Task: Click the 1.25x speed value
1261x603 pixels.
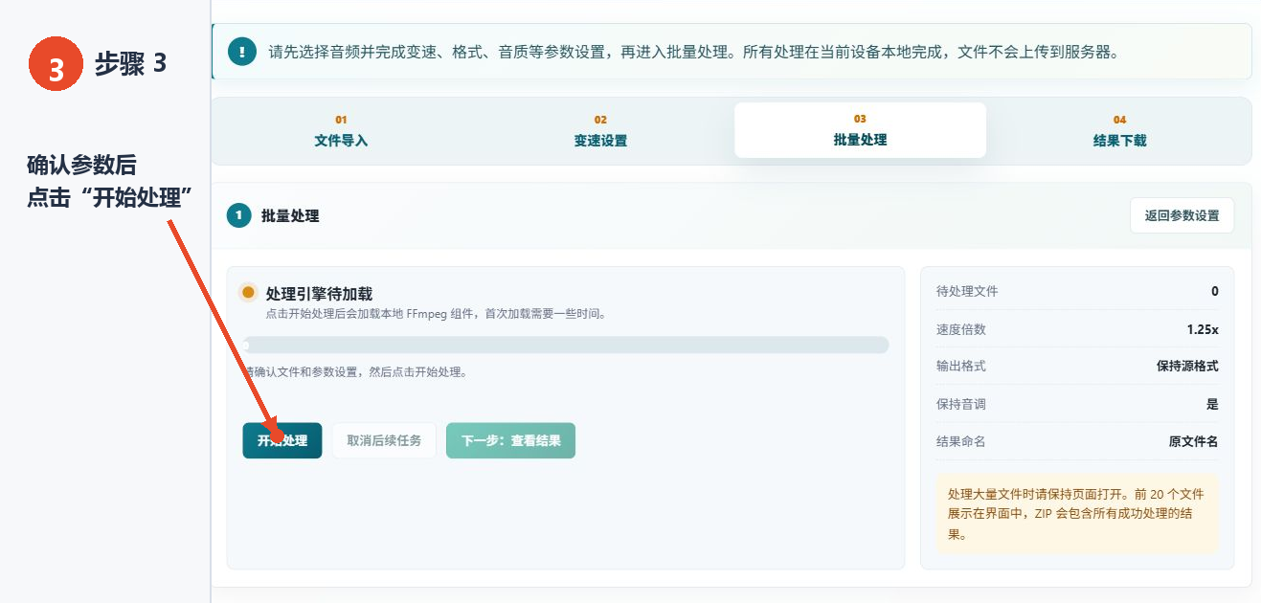Action: tap(1203, 329)
